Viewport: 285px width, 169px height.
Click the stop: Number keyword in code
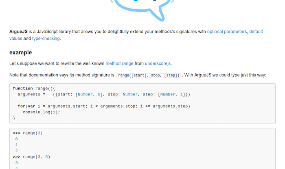(123, 94)
